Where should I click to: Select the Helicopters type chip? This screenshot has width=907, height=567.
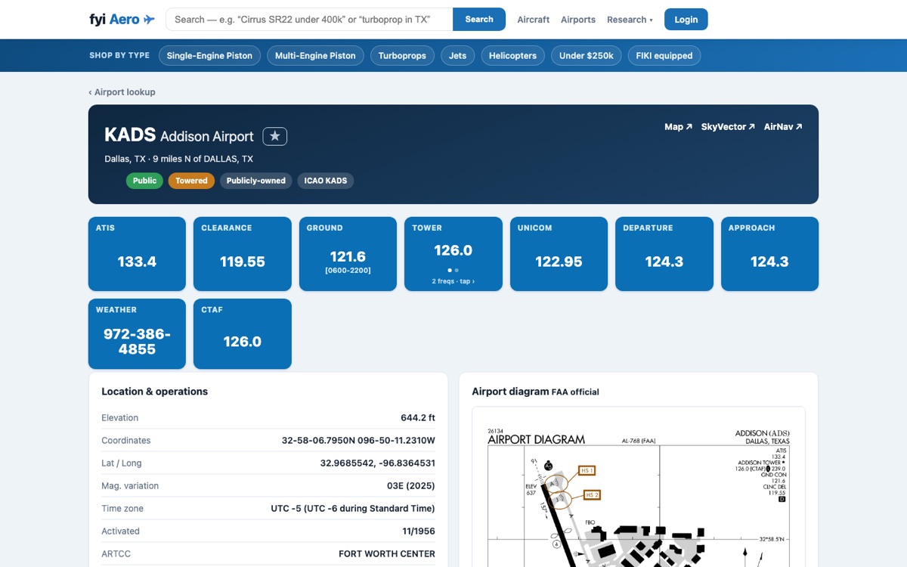click(512, 55)
